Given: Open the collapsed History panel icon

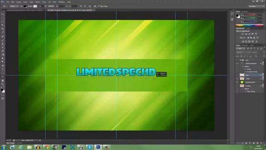Looking at the screenshot, I should (x=232, y=14).
